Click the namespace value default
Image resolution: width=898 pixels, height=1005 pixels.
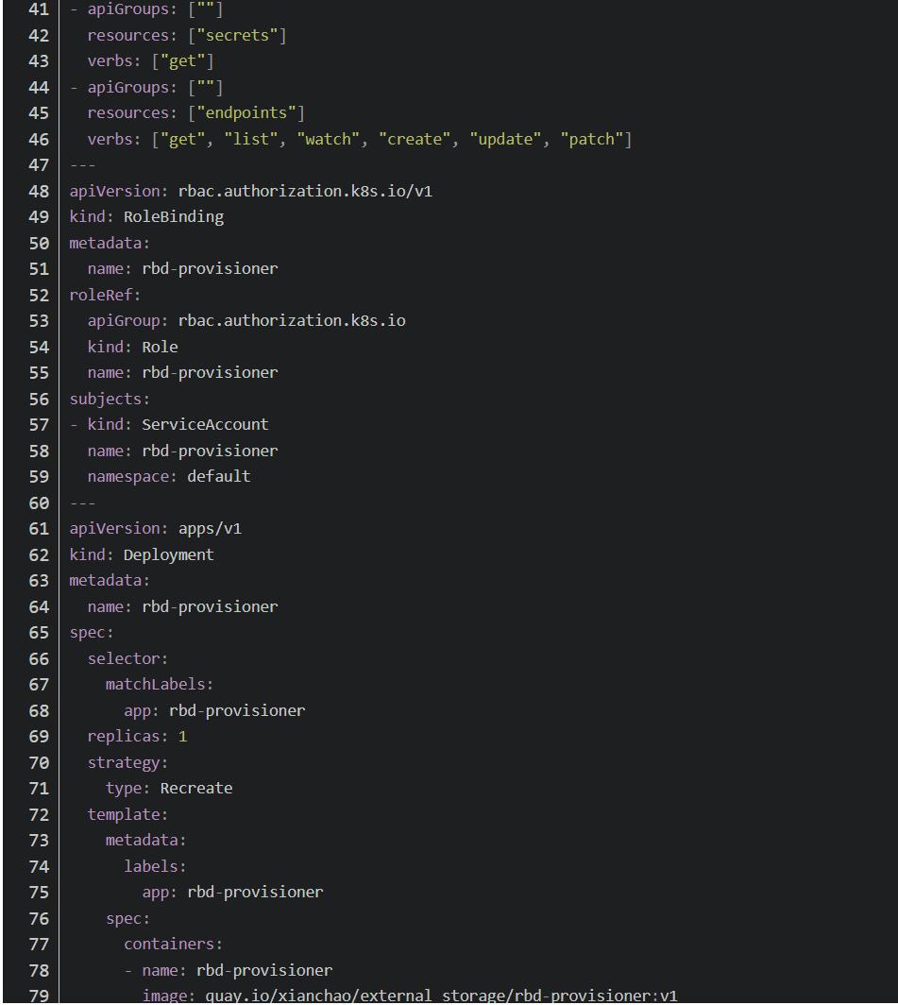(218, 476)
